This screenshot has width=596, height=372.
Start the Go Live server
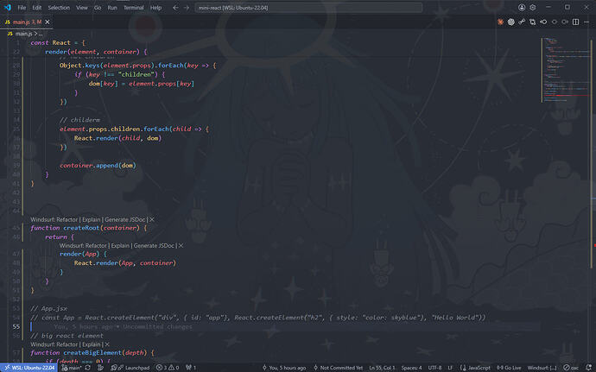[509, 368]
